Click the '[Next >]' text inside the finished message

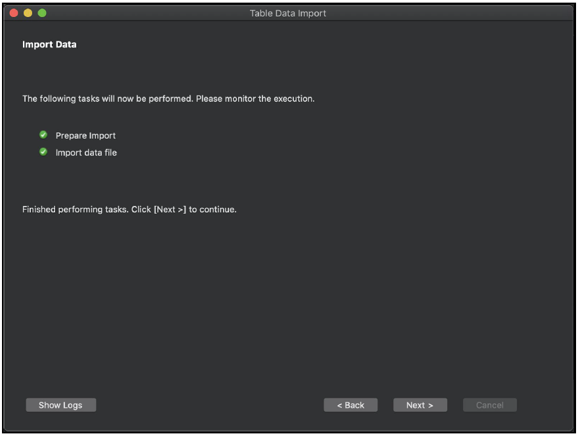(x=170, y=209)
